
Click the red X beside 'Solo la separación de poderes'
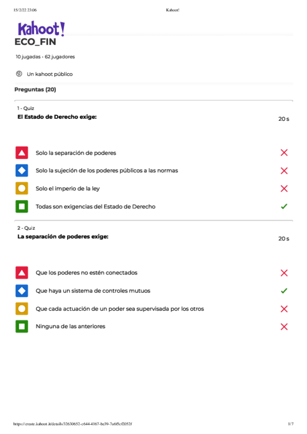(x=284, y=153)
